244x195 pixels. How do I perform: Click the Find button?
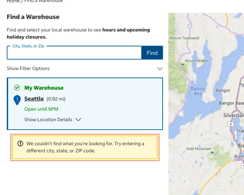[152, 53]
